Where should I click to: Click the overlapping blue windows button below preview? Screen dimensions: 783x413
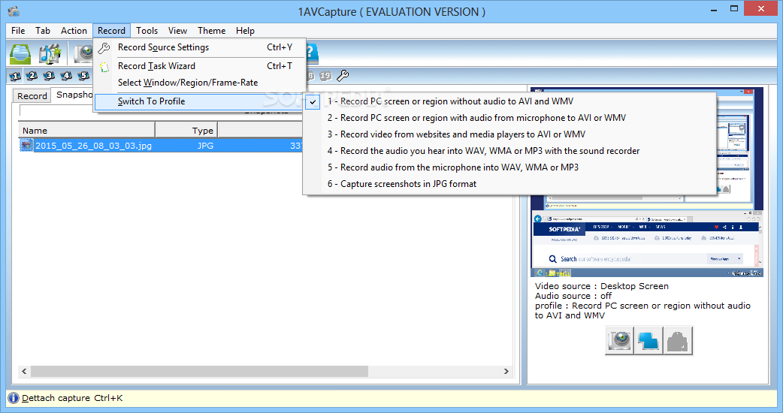click(648, 341)
